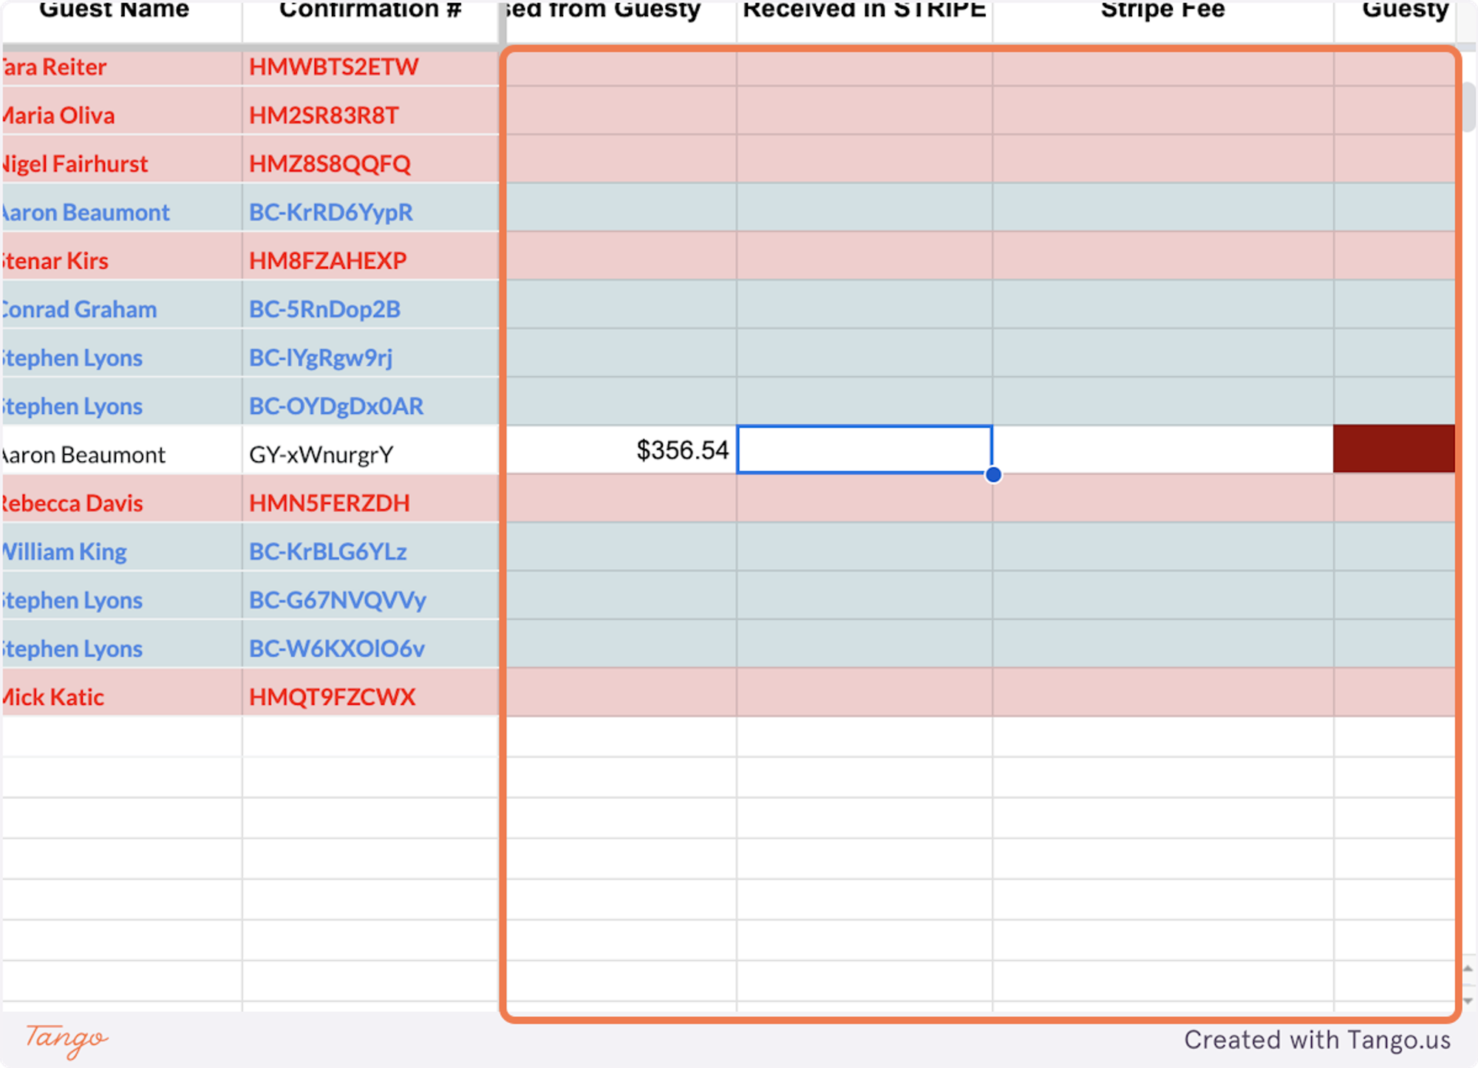Image resolution: width=1478 pixels, height=1068 pixels.
Task: Click the vertical scrollbar down arrow
Action: (x=1468, y=1000)
